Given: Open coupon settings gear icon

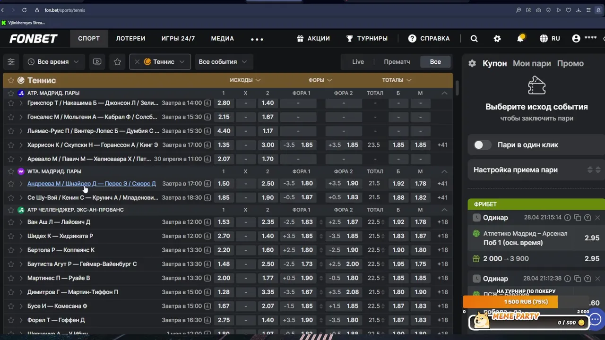Looking at the screenshot, I should click(472, 63).
